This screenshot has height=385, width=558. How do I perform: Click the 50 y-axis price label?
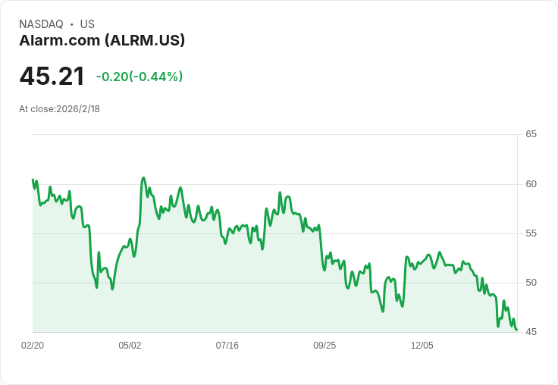pyautogui.click(x=531, y=283)
